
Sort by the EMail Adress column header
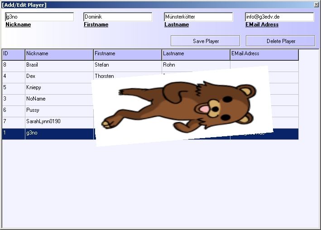(264, 55)
